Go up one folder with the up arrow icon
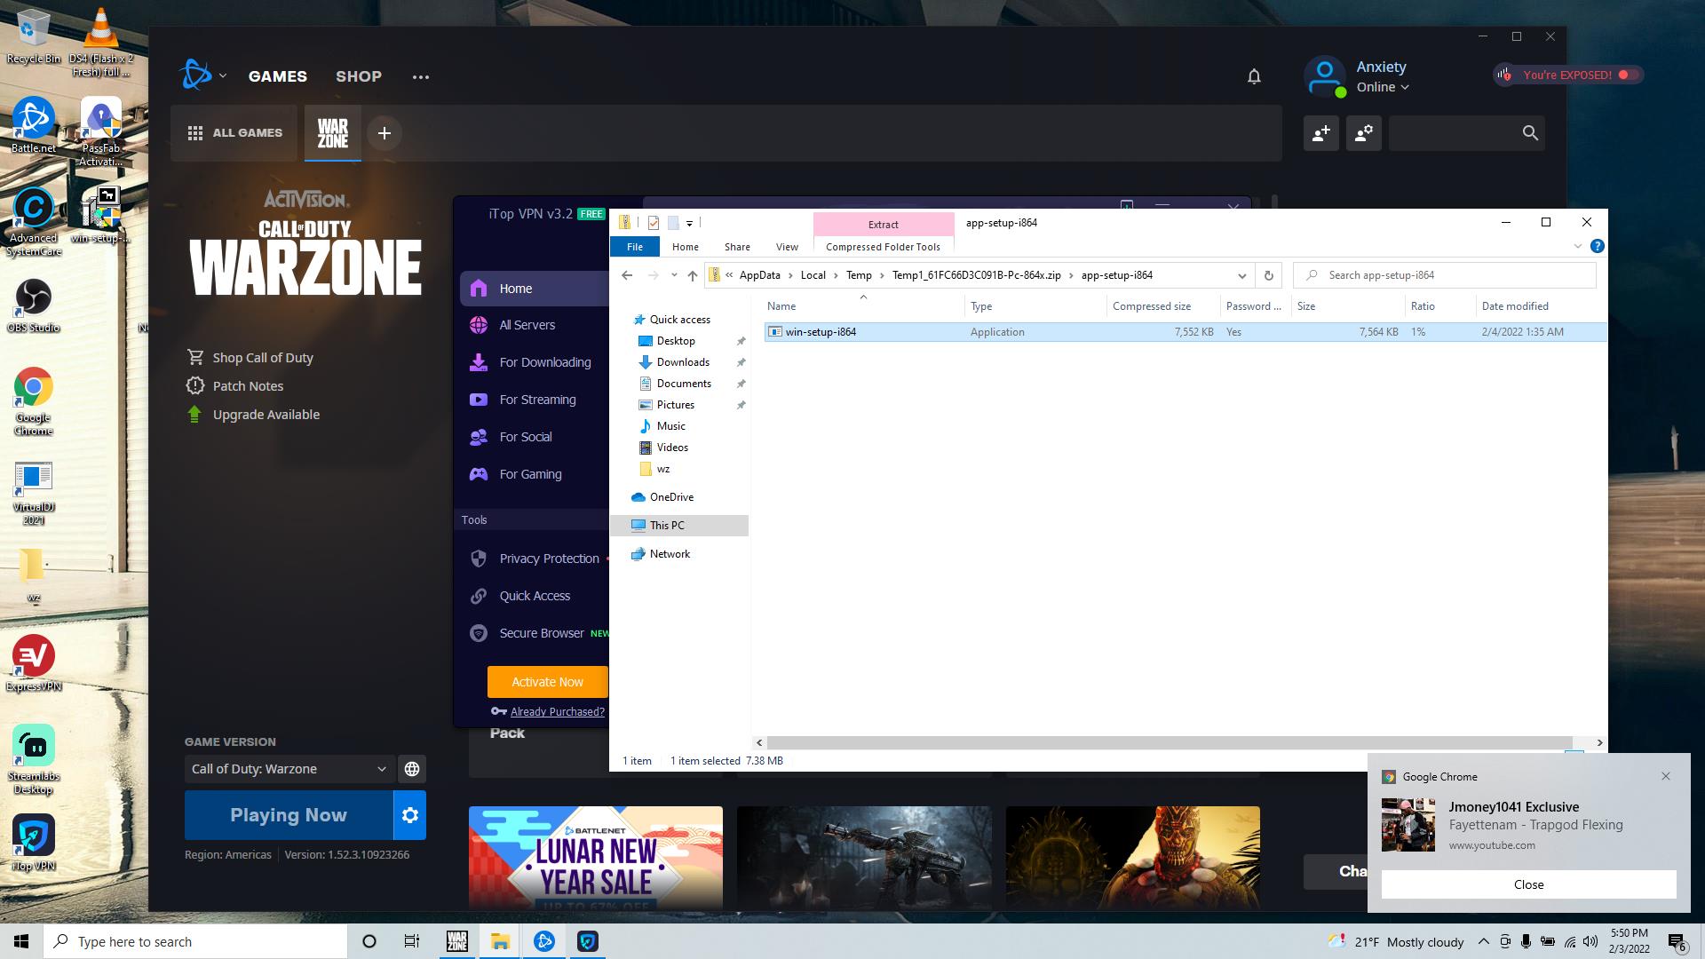The height and width of the screenshot is (959, 1705). pyautogui.click(x=693, y=275)
